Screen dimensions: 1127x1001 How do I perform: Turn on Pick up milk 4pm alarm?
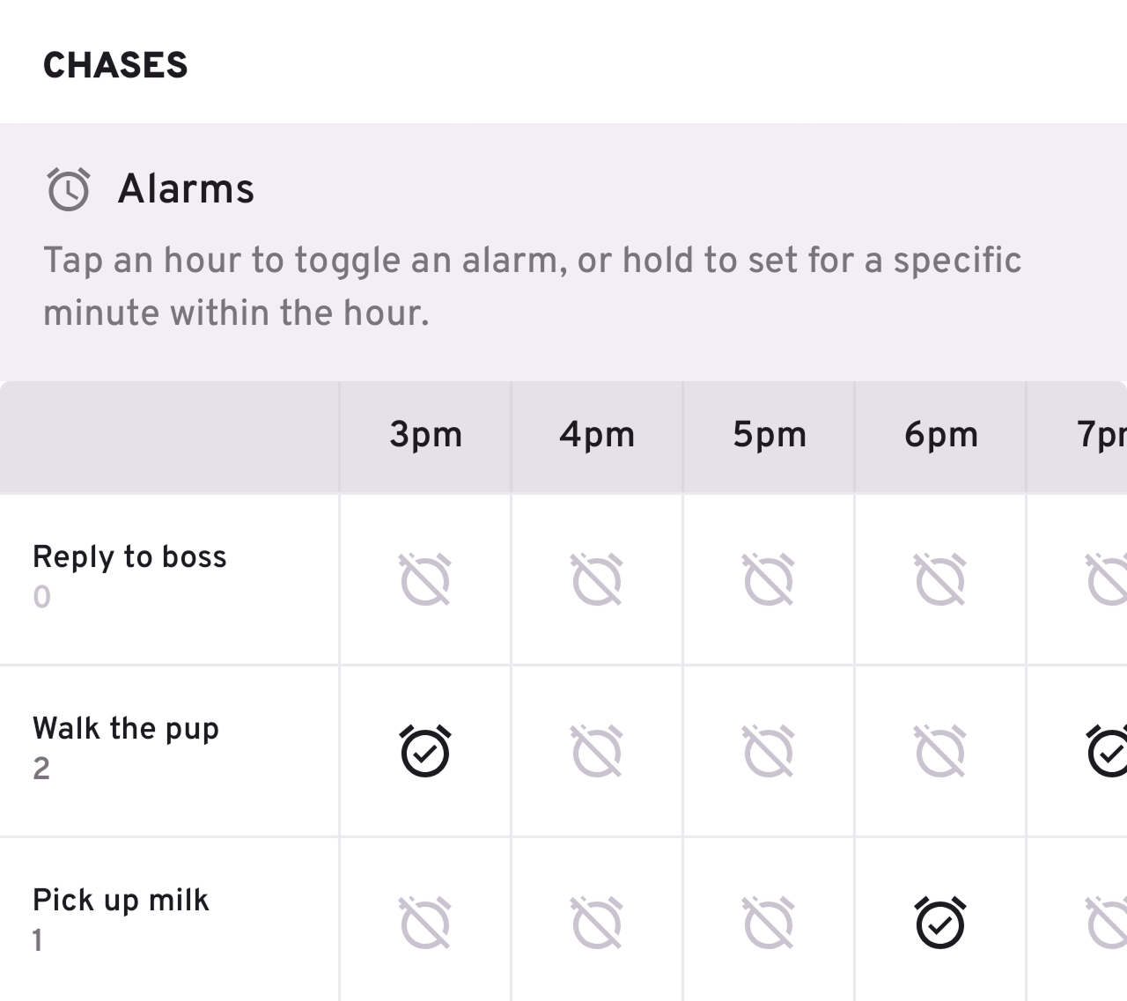(597, 923)
